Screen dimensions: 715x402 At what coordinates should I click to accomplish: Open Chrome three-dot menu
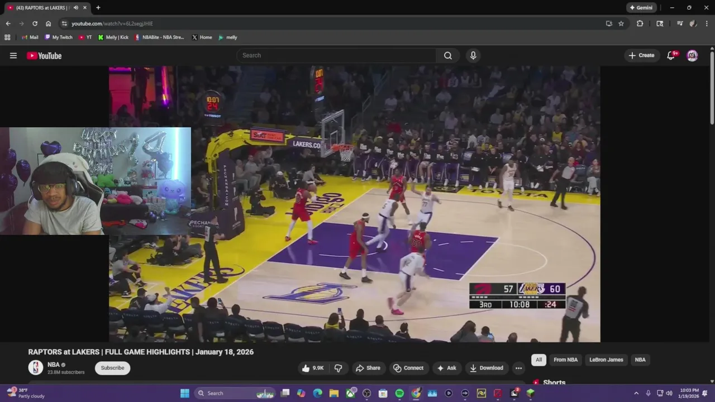[x=707, y=23]
